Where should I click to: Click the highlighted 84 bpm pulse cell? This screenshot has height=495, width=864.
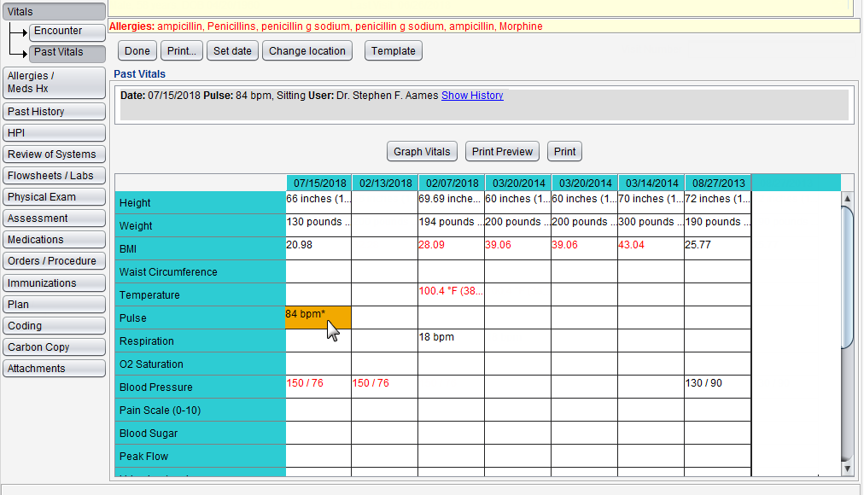coord(318,317)
